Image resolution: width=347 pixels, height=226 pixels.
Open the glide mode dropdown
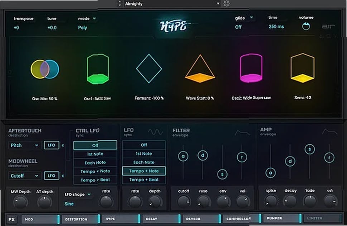click(x=245, y=18)
